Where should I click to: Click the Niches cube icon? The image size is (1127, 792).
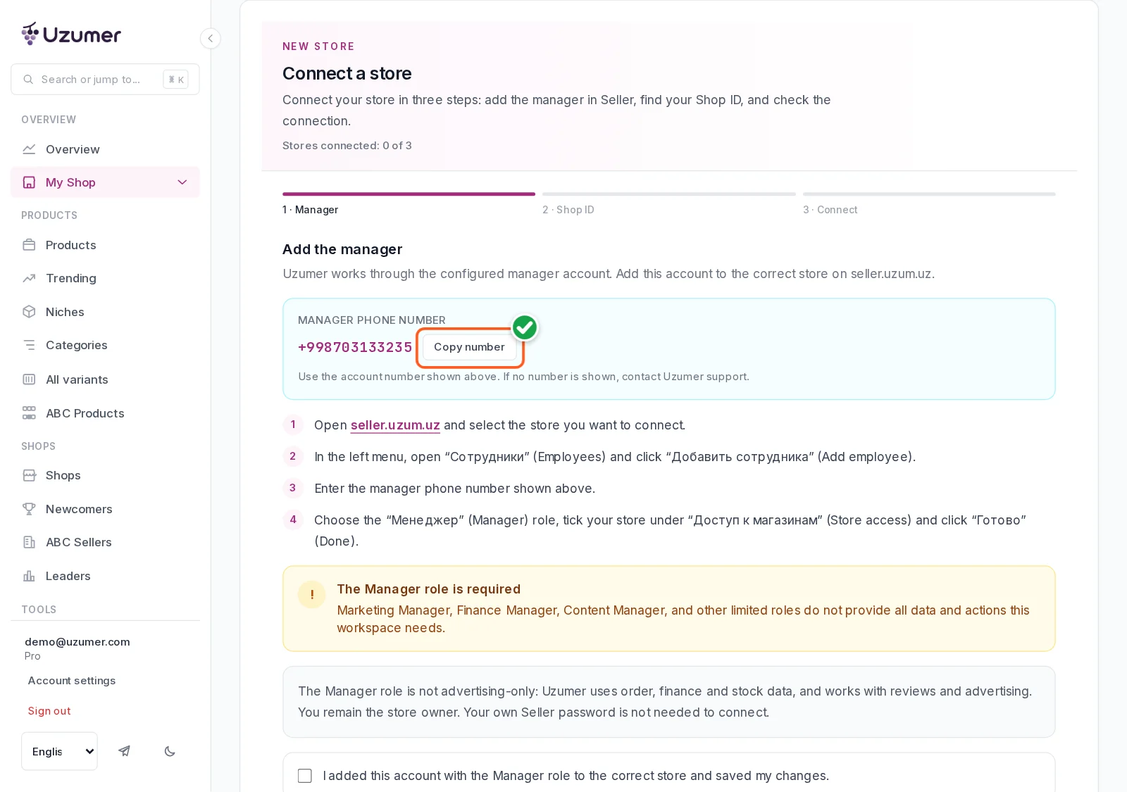pyautogui.click(x=29, y=312)
